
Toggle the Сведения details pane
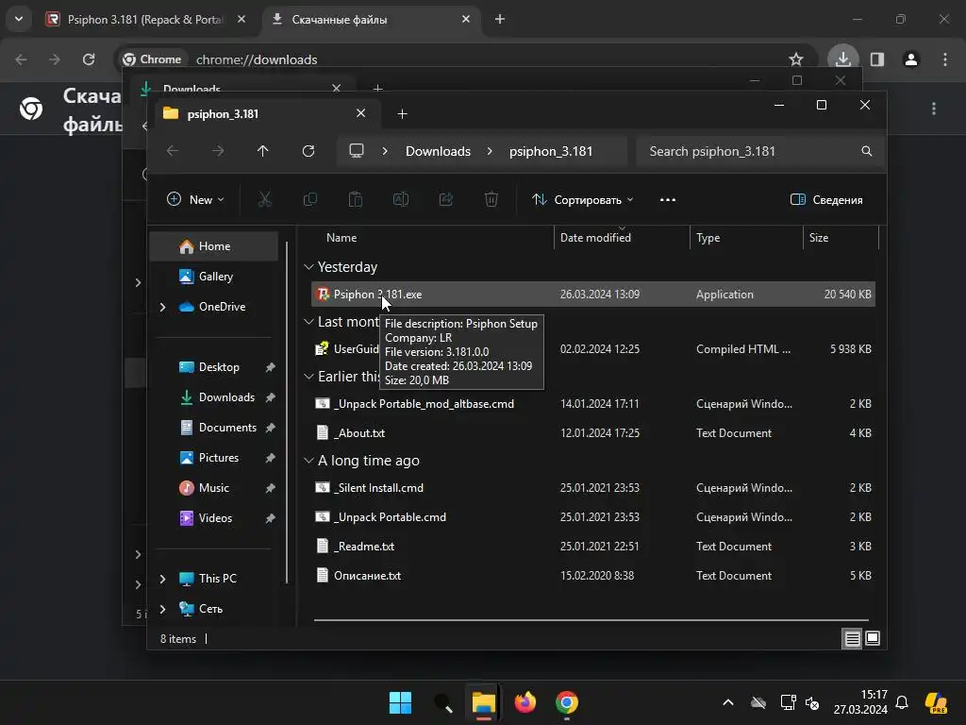[x=826, y=200]
